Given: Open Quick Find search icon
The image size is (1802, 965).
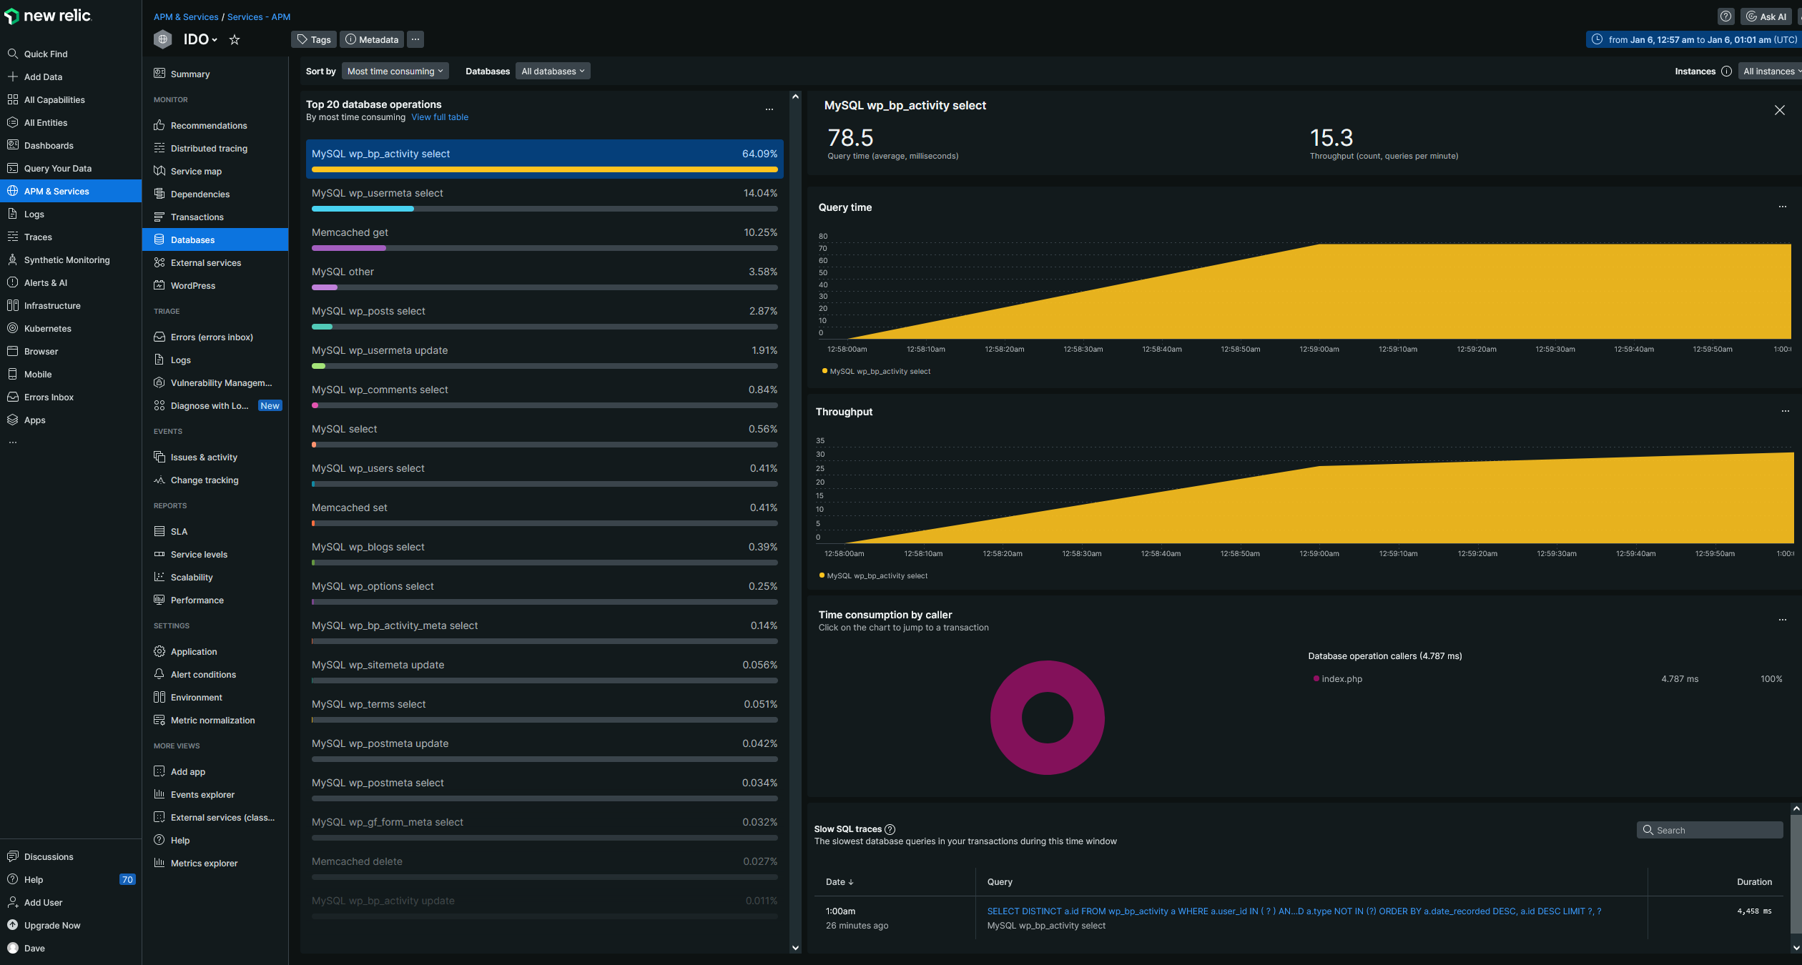Looking at the screenshot, I should pos(12,54).
